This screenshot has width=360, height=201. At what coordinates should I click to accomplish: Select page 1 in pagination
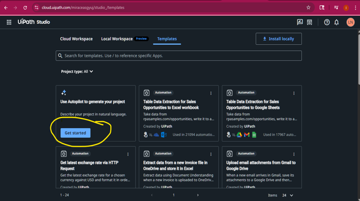click(x=173, y=195)
